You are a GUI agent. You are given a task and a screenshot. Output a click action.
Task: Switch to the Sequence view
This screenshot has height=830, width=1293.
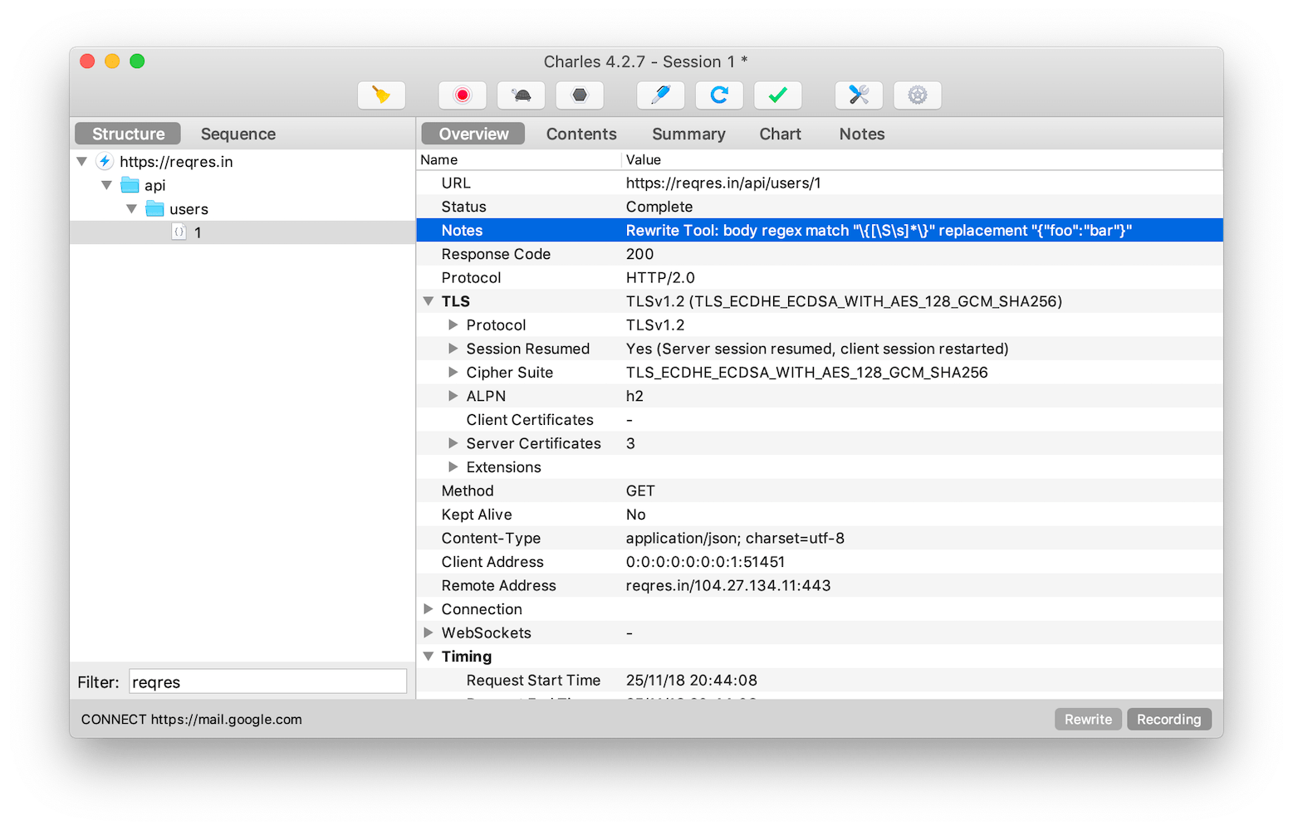point(238,134)
